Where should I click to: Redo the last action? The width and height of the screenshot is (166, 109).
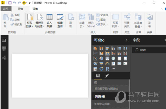pyautogui.click(x=19, y=3)
